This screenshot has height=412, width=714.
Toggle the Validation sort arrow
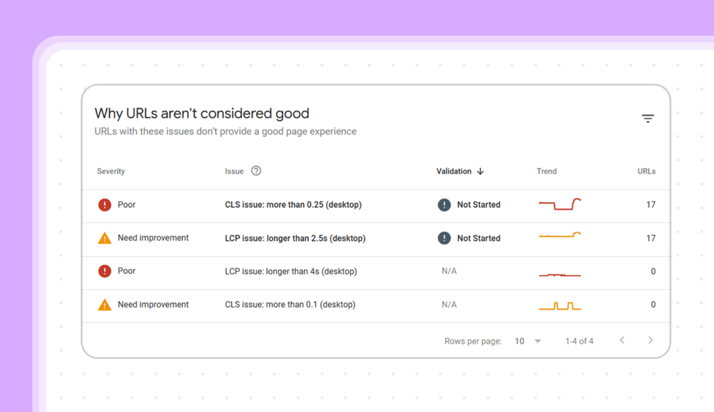click(481, 171)
